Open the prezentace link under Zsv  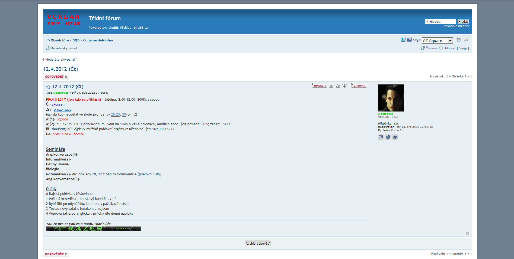pyautogui.click(x=62, y=109)
